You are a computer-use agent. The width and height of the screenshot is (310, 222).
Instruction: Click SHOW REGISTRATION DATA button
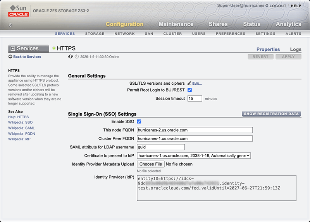[271, 114]
